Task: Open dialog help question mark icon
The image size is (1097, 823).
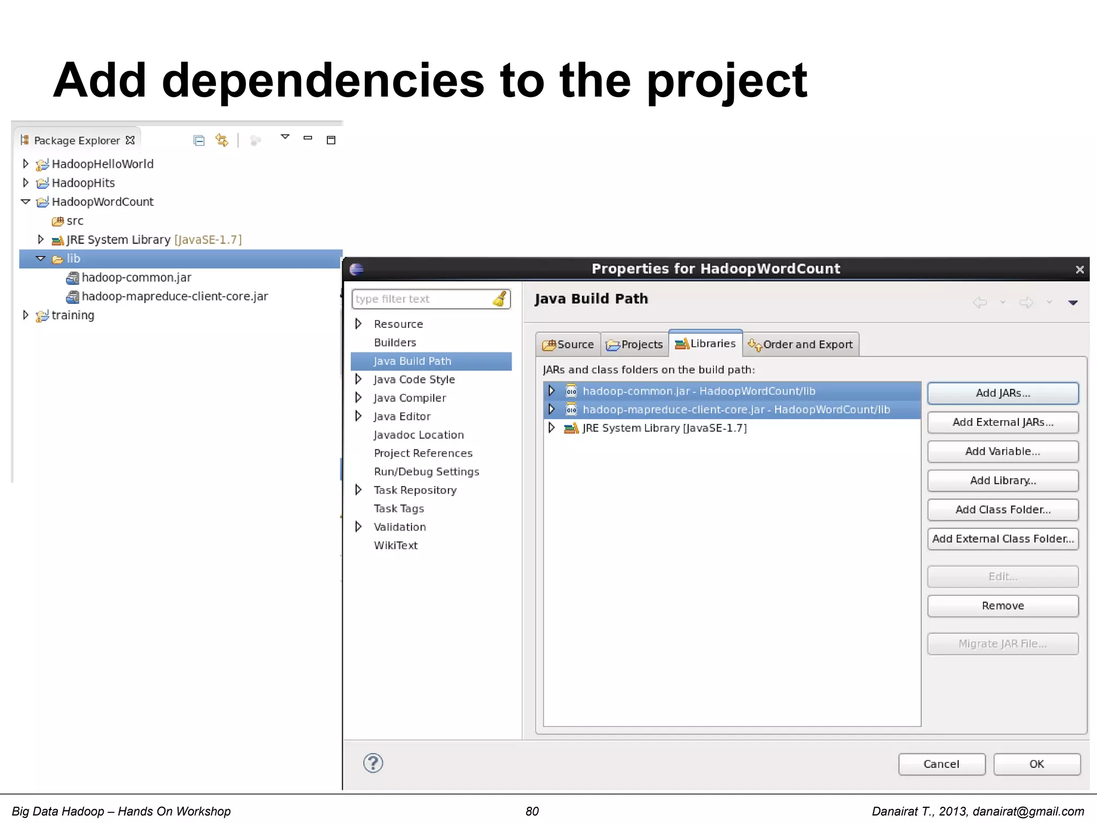Action: (373, 763)
